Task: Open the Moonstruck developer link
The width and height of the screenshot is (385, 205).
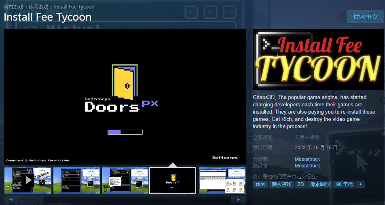Action: (307, 159)
